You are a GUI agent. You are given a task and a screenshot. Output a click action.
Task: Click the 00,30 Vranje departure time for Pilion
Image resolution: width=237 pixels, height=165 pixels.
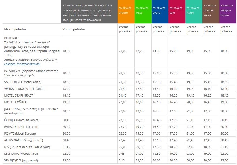point(190,160)
